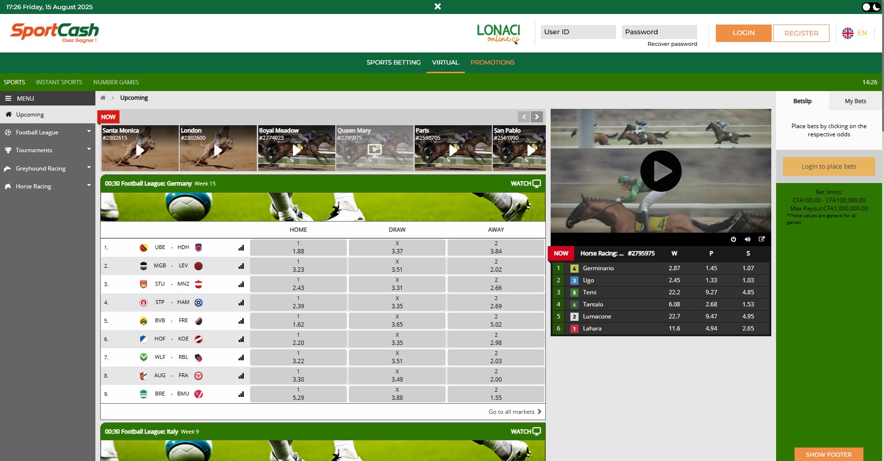Open the PROMOTIONS menu item

click(492, 63)
